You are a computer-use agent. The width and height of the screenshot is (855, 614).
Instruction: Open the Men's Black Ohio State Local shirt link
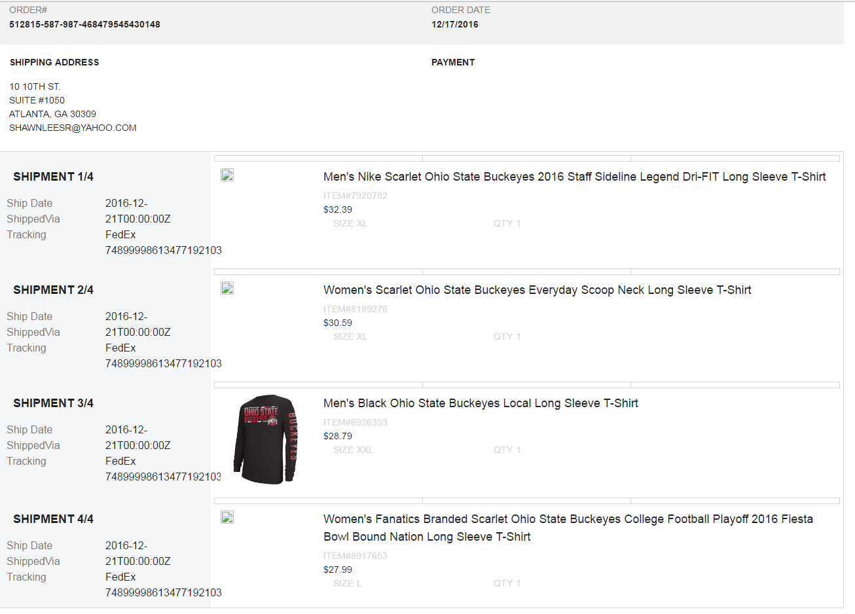click(481, 403)
